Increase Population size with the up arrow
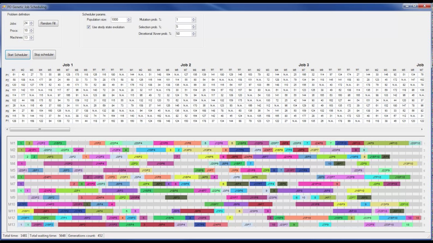Screen dimensions: 433x243 click(x=129, y=19)
